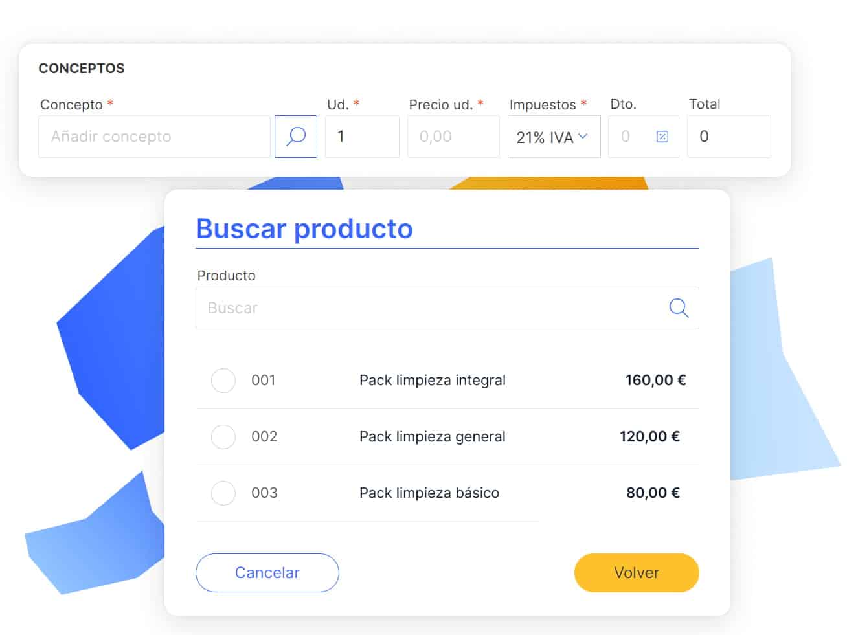Focus the Añadir concepto input field

(x=154, y=137)
